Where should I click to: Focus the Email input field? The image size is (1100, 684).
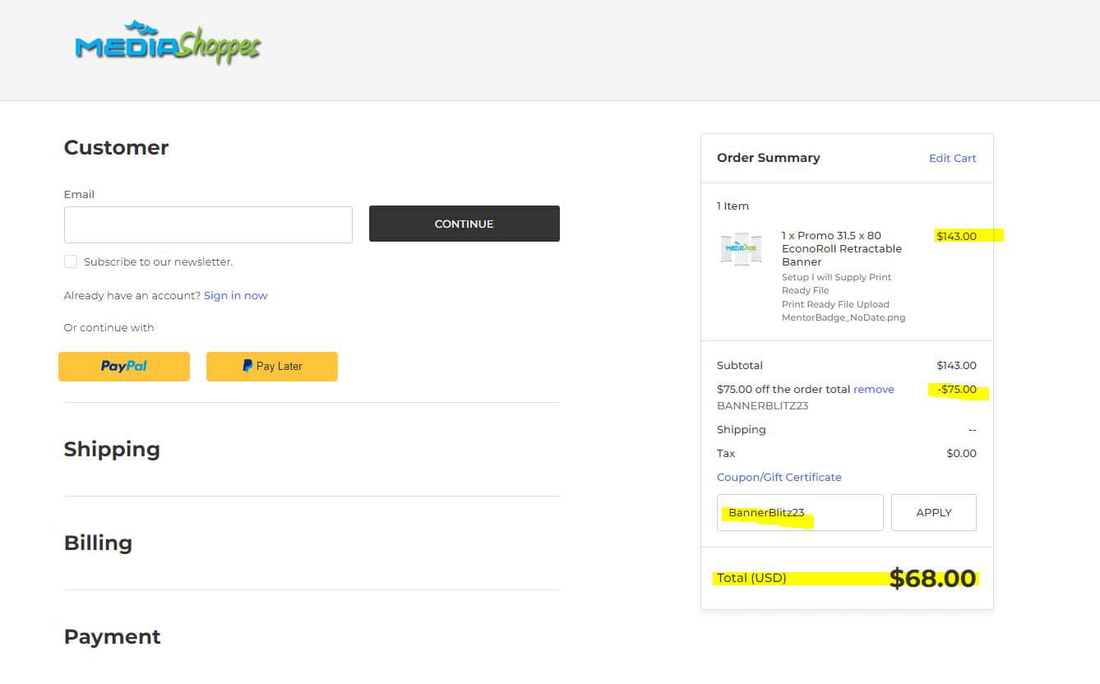click(208, 224)
